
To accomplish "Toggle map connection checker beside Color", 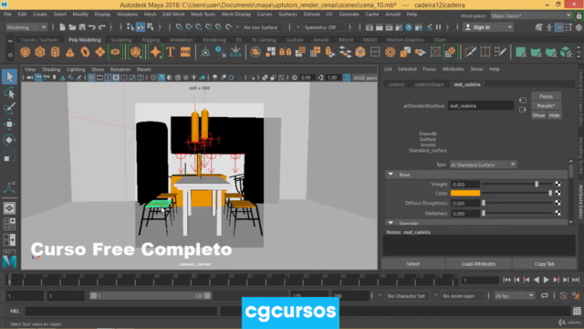I will point(558,193).
